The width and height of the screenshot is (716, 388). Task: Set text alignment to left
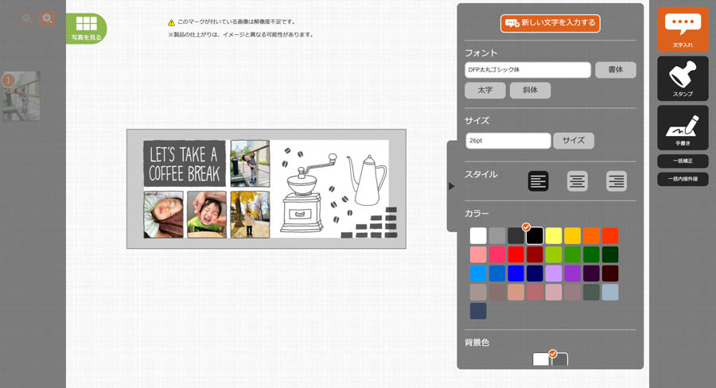tap(538, 181)
